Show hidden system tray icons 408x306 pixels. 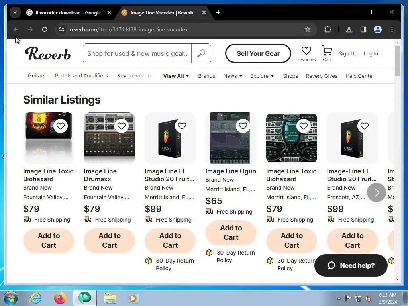tap(339, 298)
